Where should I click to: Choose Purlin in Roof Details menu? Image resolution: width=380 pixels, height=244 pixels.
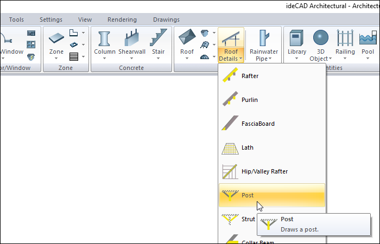click(x=250, y=100)
